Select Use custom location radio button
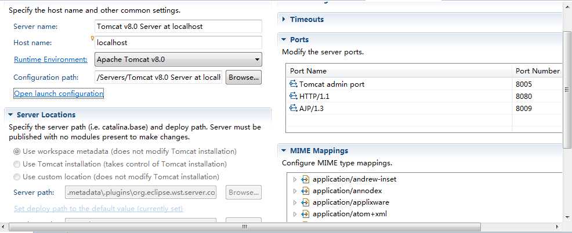 click(x=17, y=177)
